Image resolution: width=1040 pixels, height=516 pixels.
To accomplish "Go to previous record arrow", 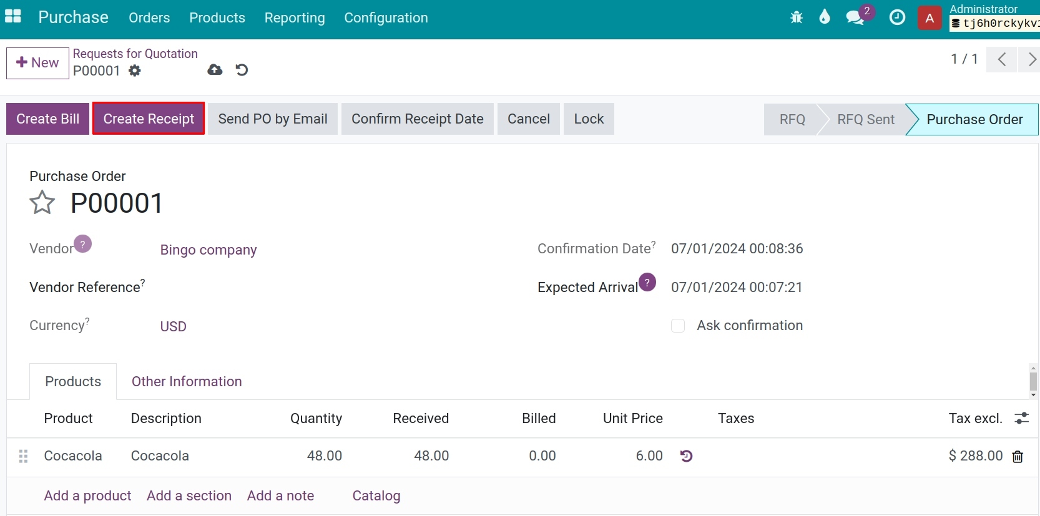I will coord(1001,59).
